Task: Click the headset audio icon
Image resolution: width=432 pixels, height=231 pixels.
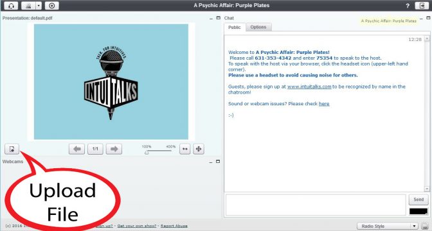Action: [11, 6]
